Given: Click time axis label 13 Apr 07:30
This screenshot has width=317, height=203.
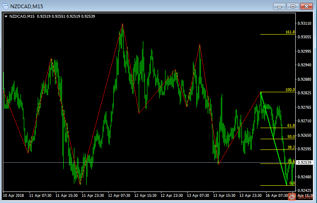Looking at the screenshot, I should (x=198, y=196).
